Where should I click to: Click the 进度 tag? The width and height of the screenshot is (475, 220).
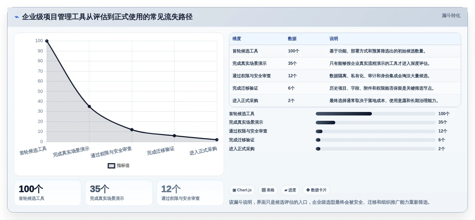pyautogui.click(x=290, y=190)
